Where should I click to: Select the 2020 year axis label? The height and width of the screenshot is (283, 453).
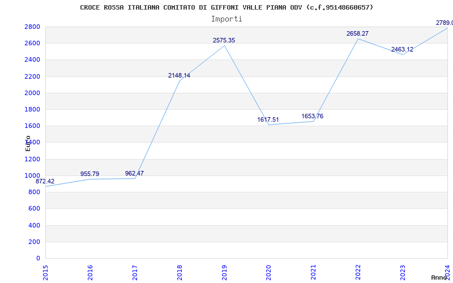268,273
